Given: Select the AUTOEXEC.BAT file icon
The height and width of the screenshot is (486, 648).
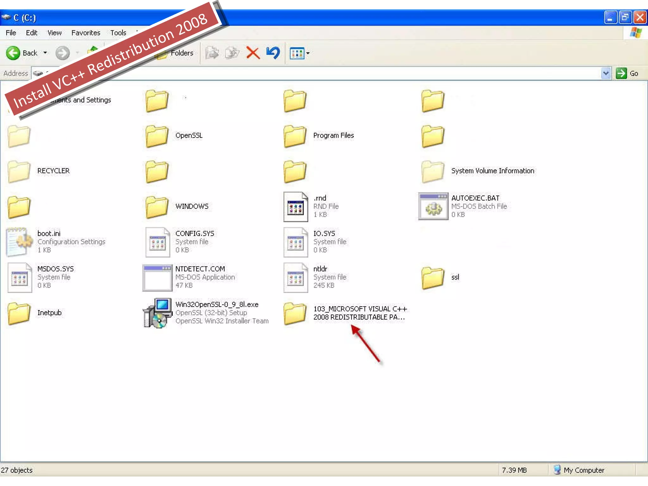Looking at the screenshot, I should point(433,206).
